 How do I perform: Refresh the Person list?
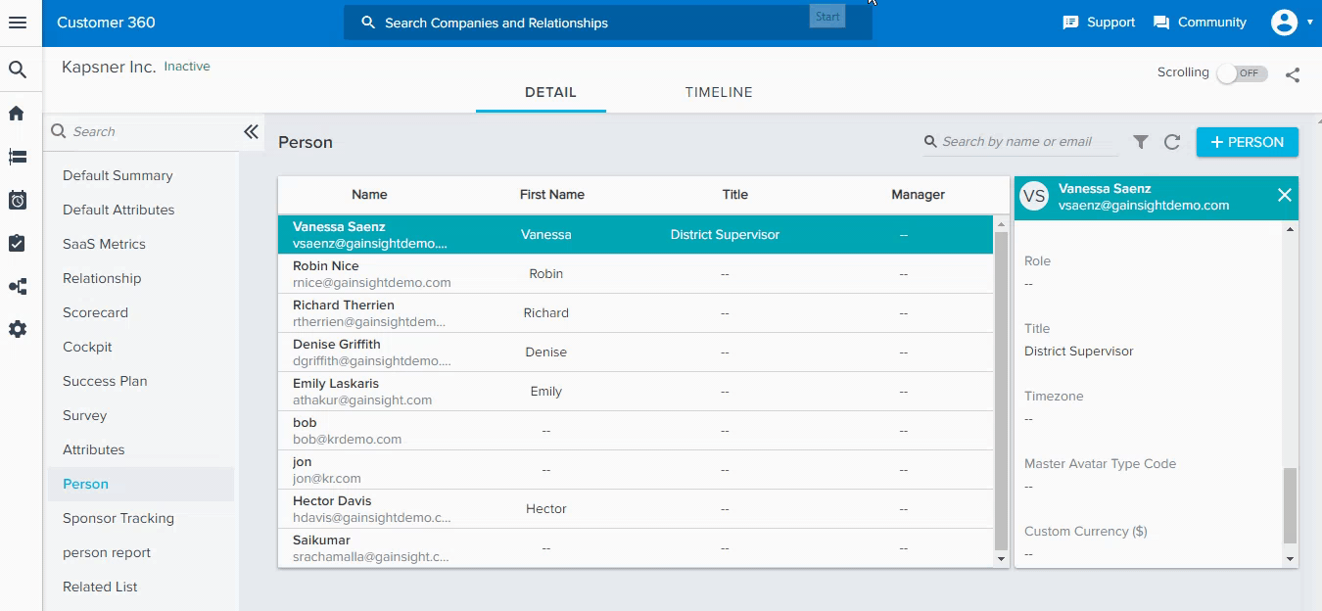pos(1172,142)
